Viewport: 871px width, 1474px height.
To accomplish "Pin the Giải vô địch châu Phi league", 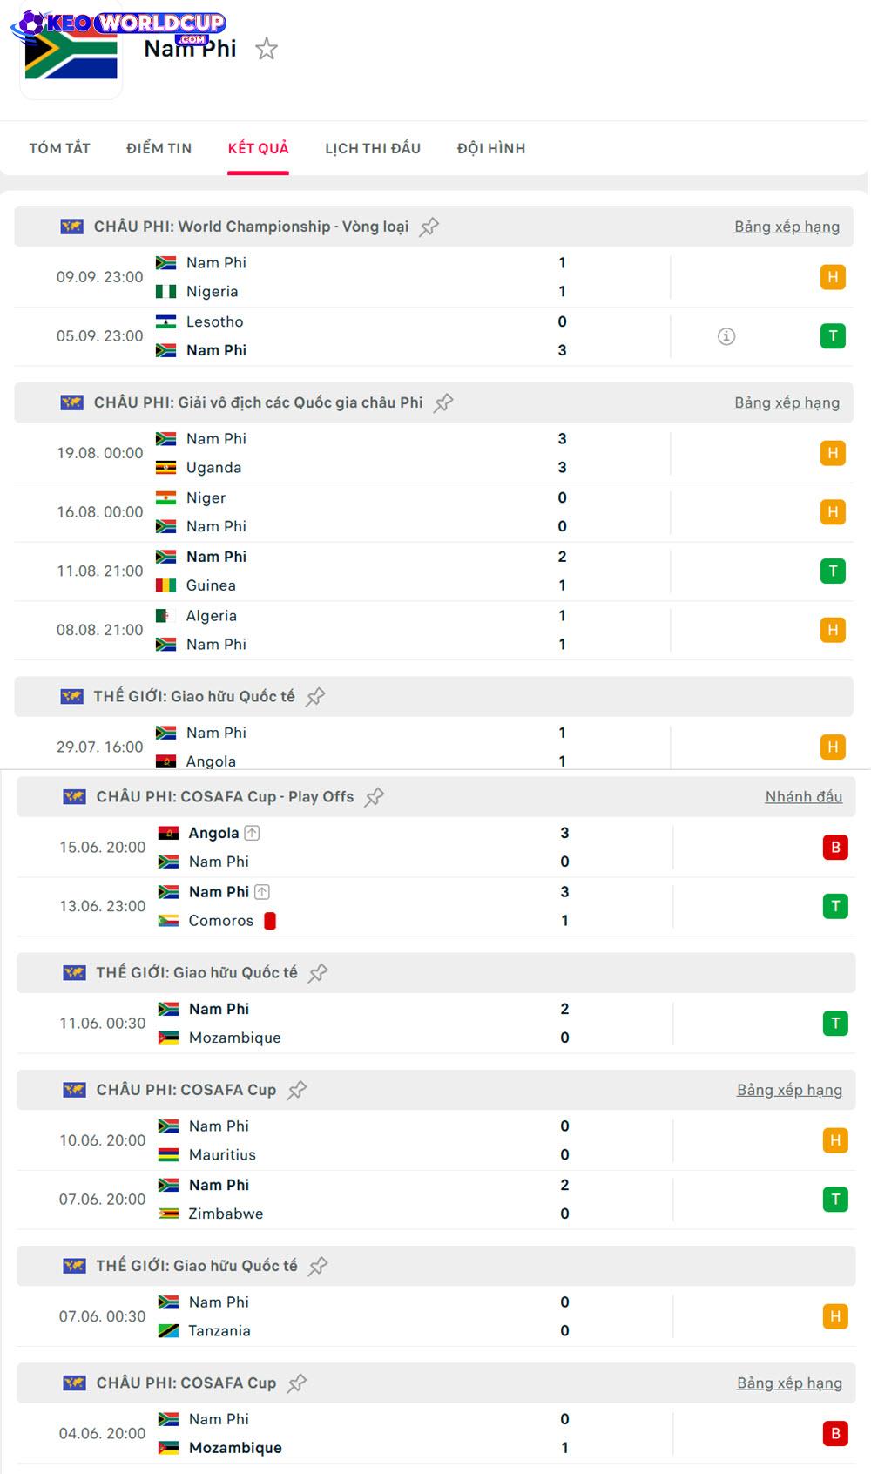I will 443,402.
